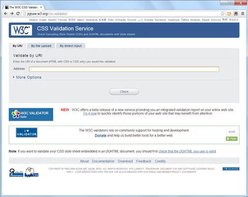
Task: Click the green Flattr button
Action: click(232, 139)
